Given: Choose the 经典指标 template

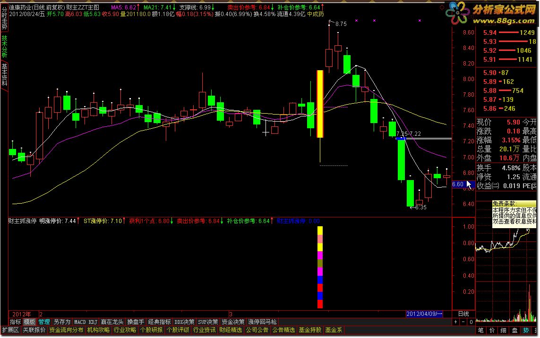Looking at the screenshot, I should [x=160, y=322].
